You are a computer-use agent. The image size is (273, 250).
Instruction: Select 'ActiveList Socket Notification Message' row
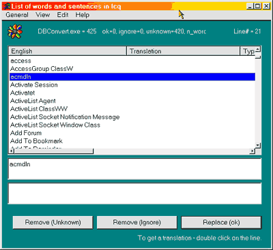[132, 116]
